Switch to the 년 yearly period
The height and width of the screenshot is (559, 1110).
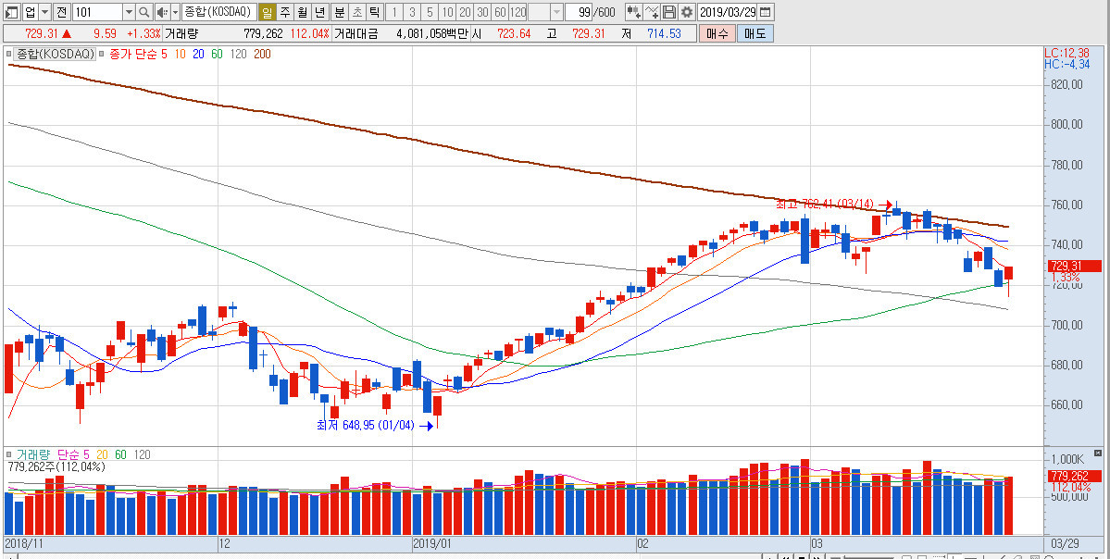(x=320, y=12)
